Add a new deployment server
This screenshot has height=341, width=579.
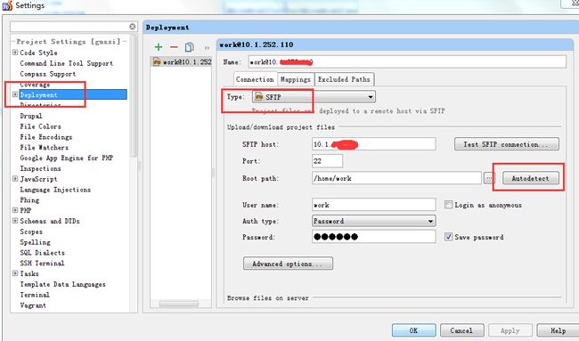click(159, 47)
